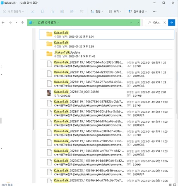Screen dimensions: 178x186
Task: Click the (C:)의 검색 결과 breadcrumb
Action: click(47, 22)
